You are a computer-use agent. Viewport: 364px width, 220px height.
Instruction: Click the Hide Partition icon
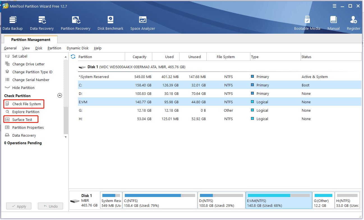pos(7,88)
